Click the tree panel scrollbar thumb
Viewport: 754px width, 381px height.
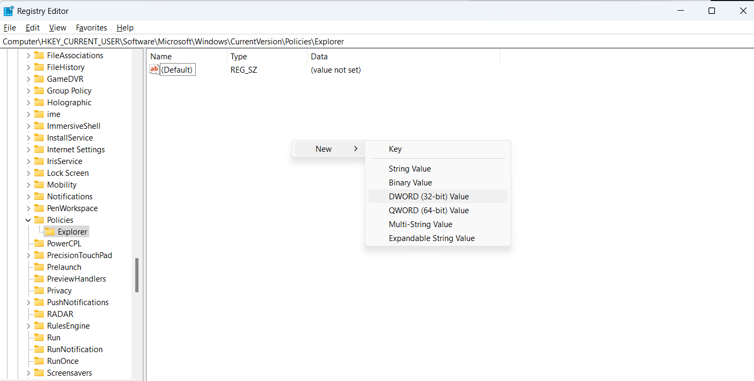coord(137,273)
